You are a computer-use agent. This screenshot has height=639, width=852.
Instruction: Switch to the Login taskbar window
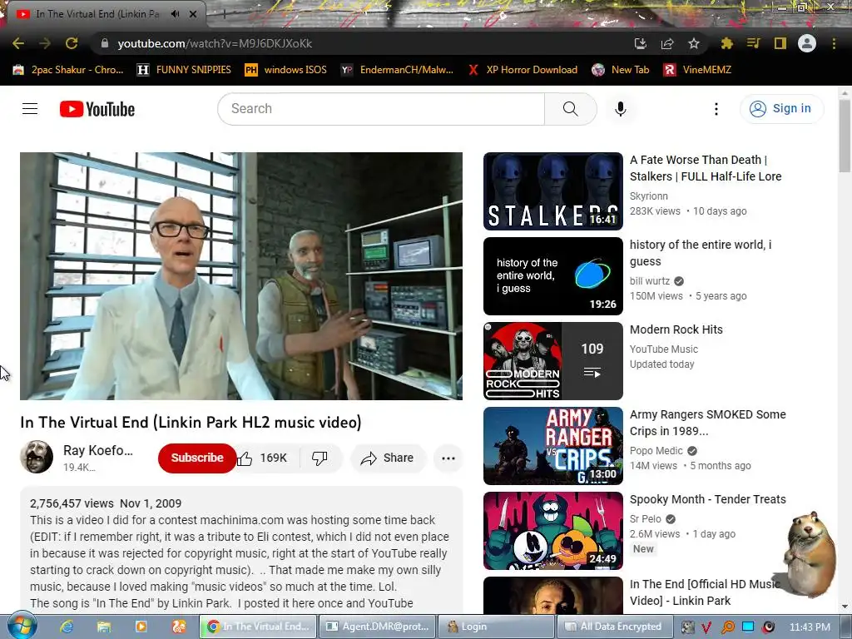coord(496,627)
